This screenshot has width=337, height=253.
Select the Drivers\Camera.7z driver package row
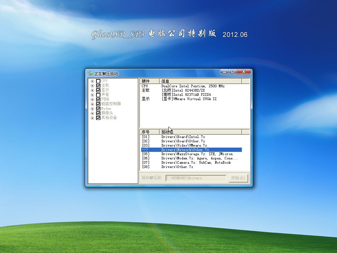(196, 162)
